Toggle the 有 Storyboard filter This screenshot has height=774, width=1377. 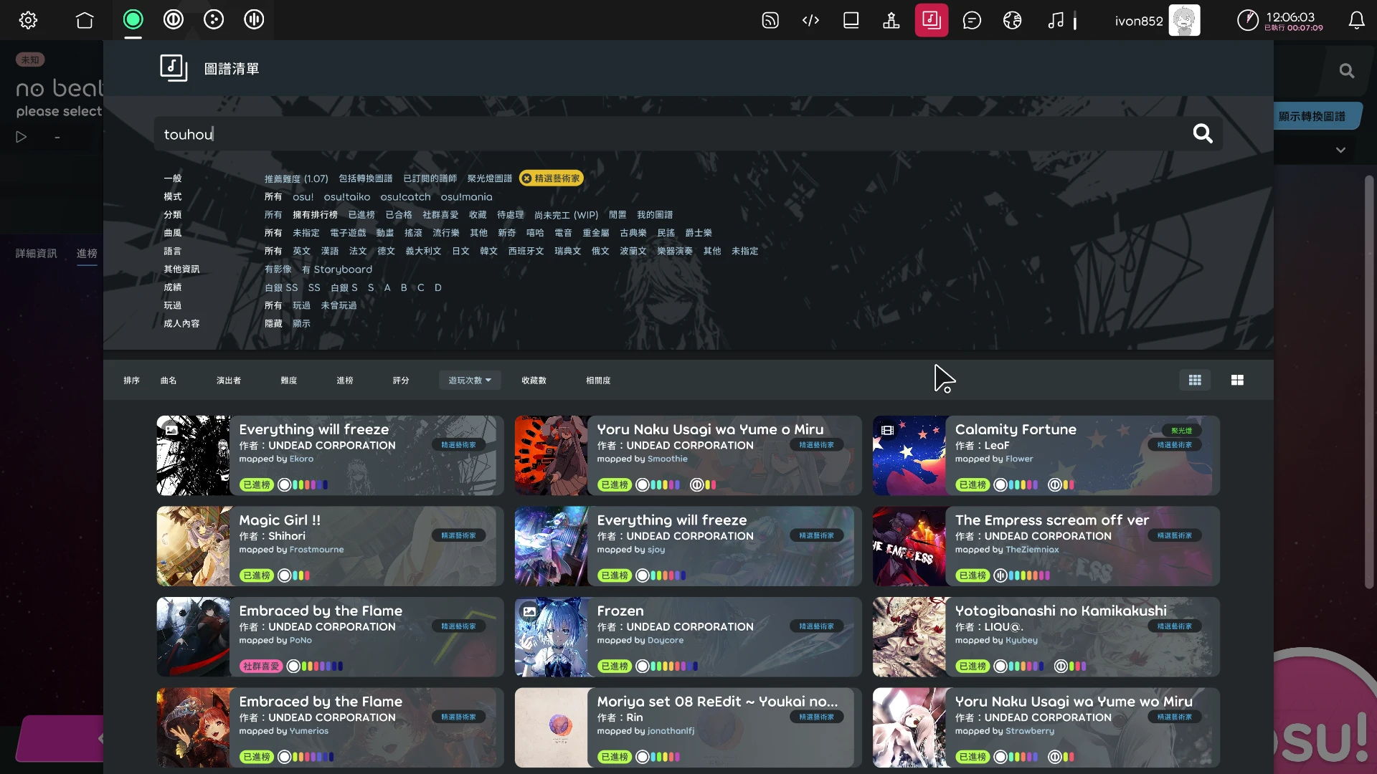(x=337, y=269)
